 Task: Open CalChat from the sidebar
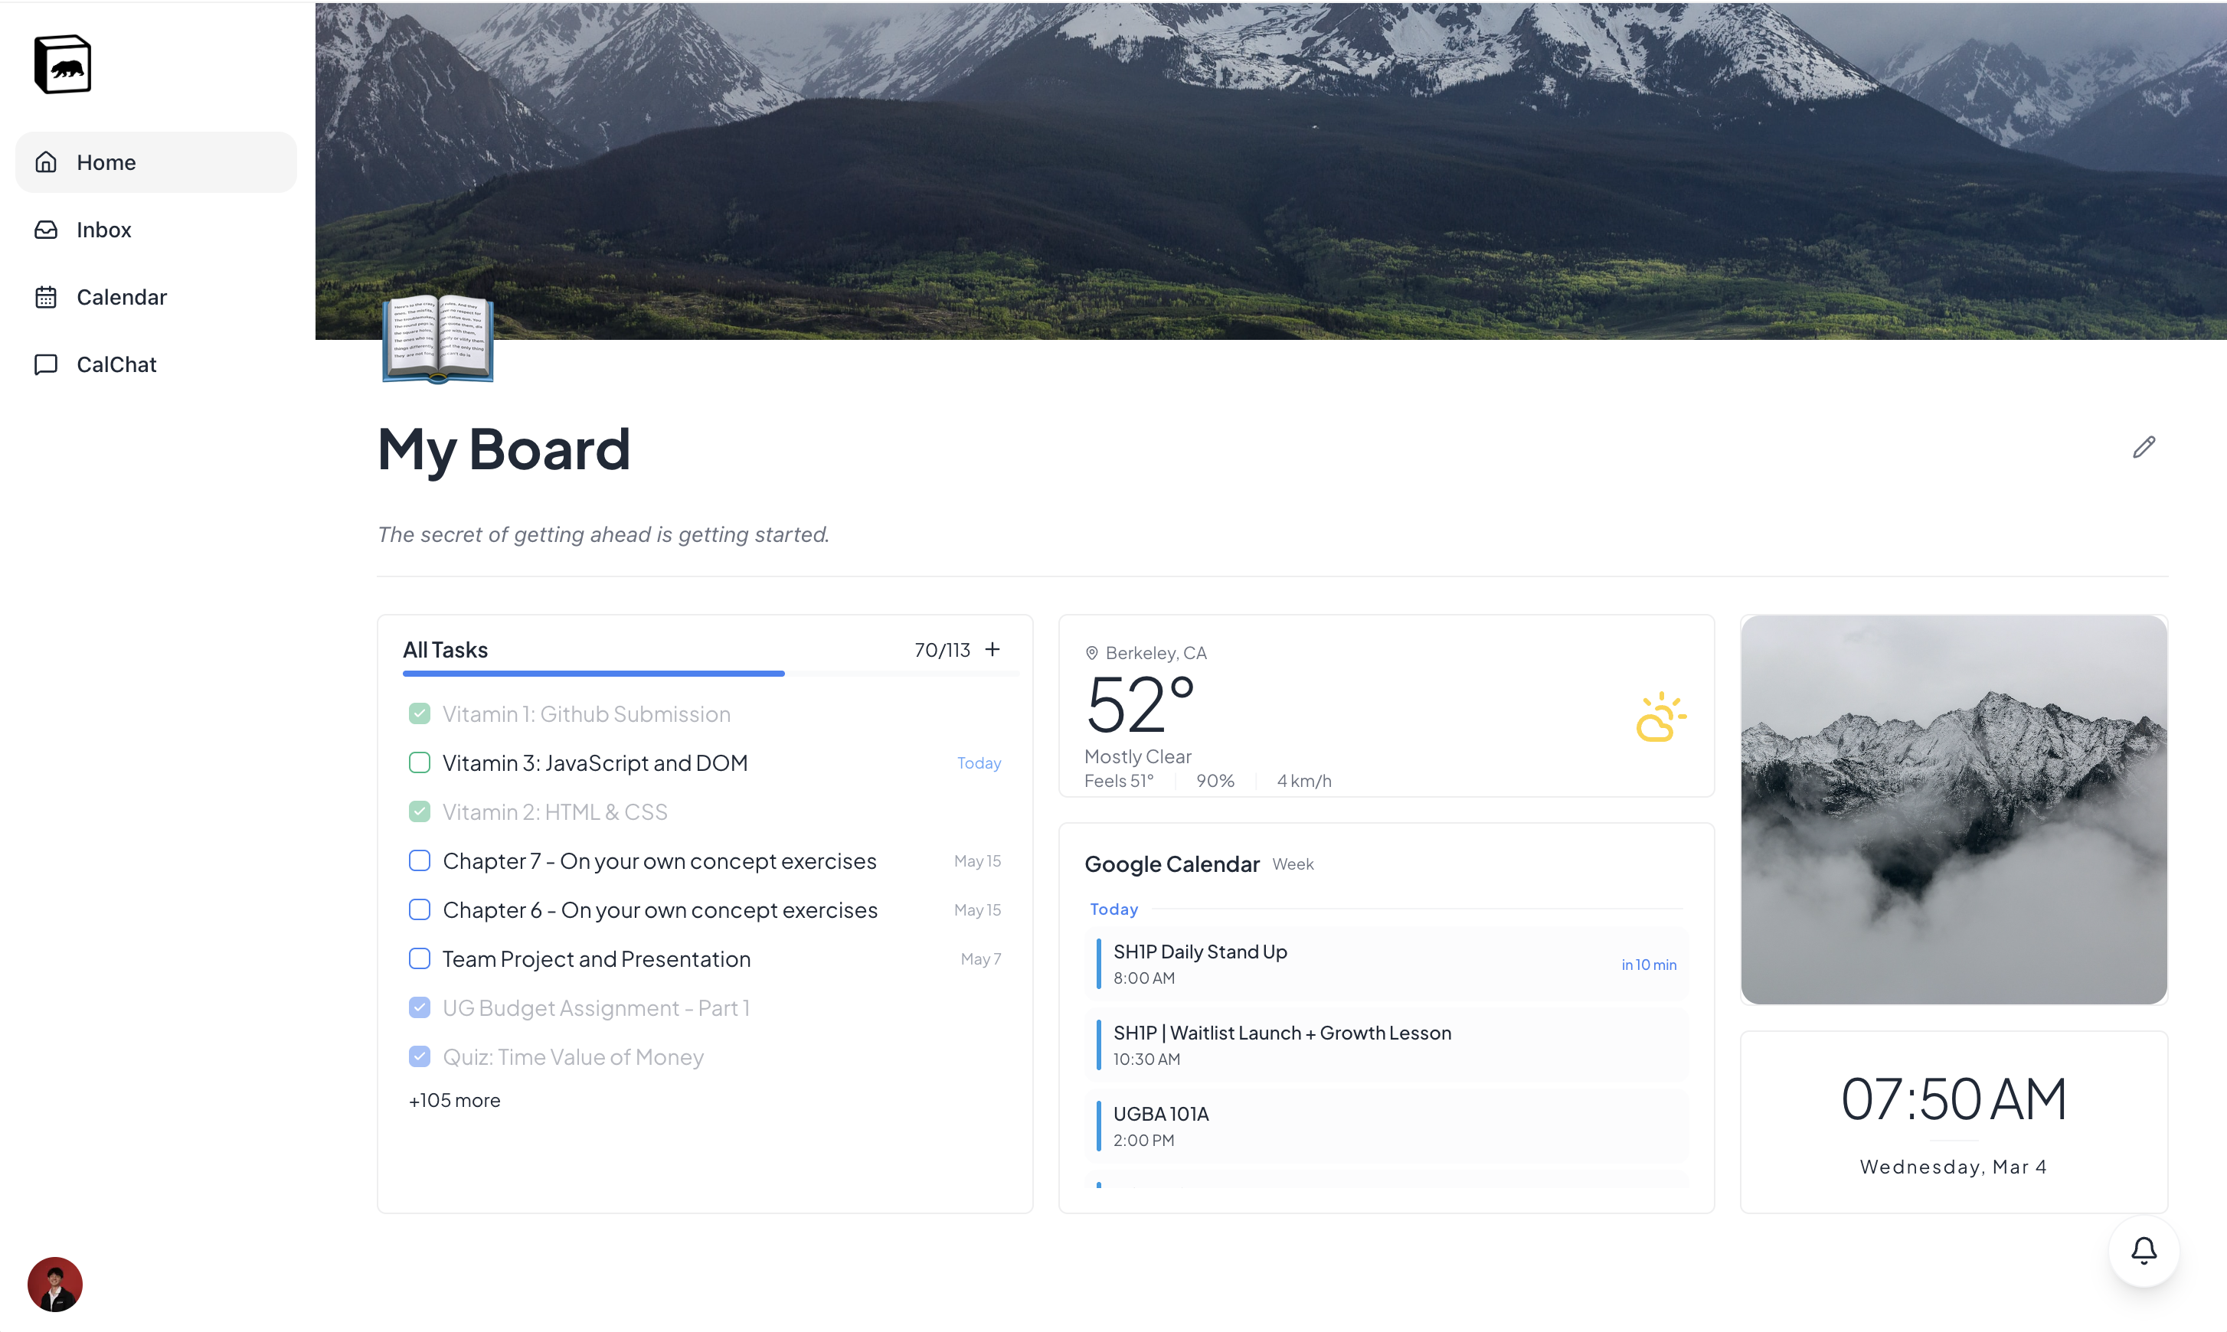pyautogui.click(x=116, y=364)
